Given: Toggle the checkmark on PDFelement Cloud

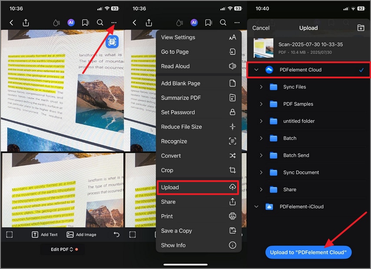Looking at the screenshot, I should tap(361, 70).
